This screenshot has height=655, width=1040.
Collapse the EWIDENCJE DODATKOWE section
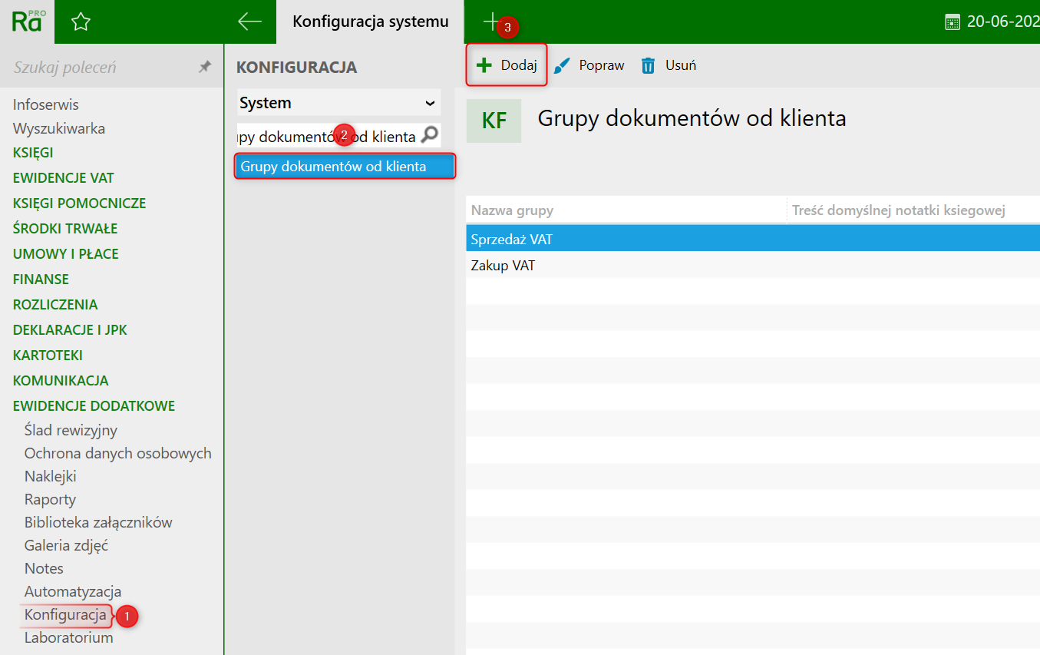coord(94,405)
